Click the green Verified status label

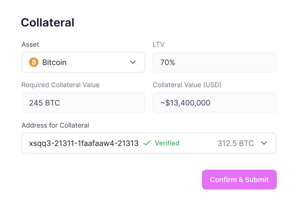coord(167,143)
